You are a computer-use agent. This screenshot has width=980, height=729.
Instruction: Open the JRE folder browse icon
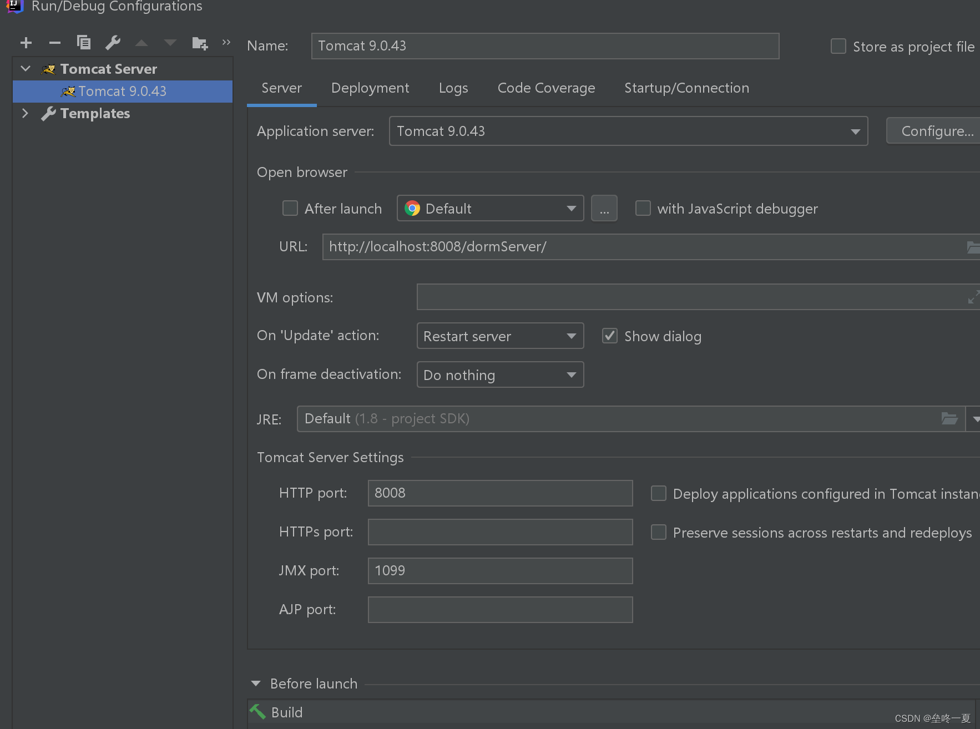point(949,419)
